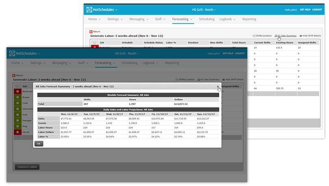The image size is (329, 186).
Task: Close the All Jobs Forecast Summary dialog with X
Action: coord(218,86)
